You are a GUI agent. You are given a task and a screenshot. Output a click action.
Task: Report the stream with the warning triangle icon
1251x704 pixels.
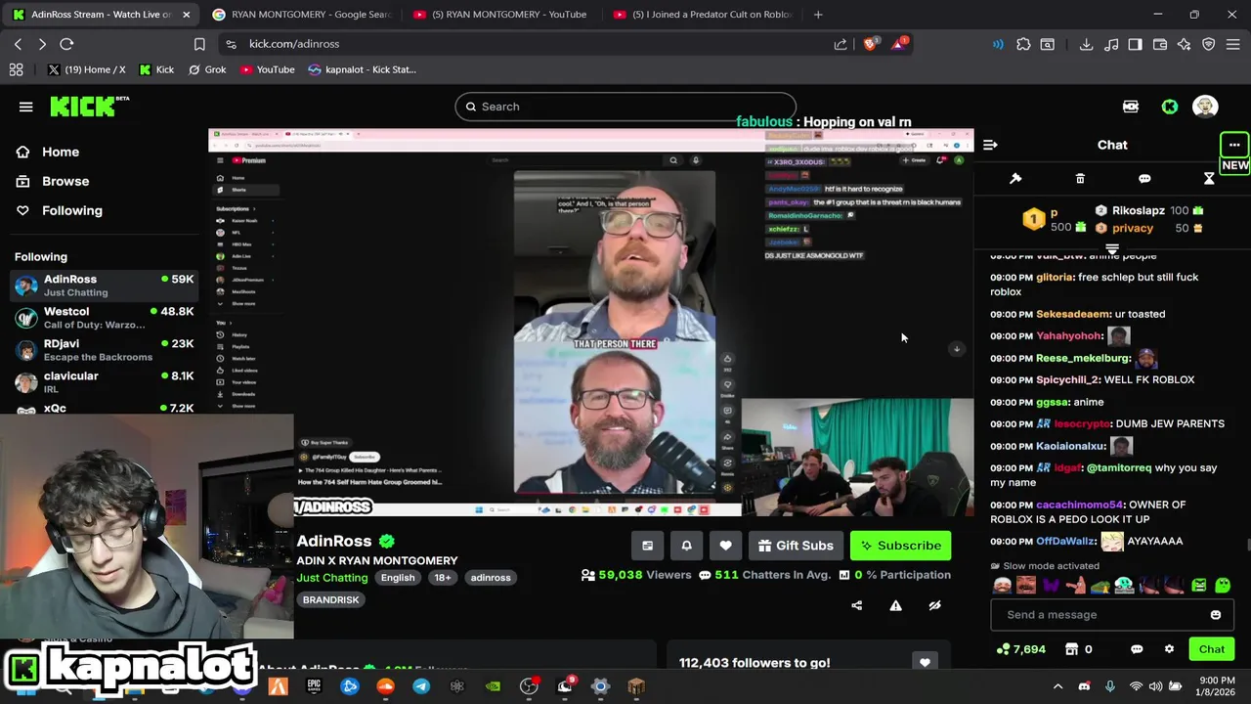[895, 605]
